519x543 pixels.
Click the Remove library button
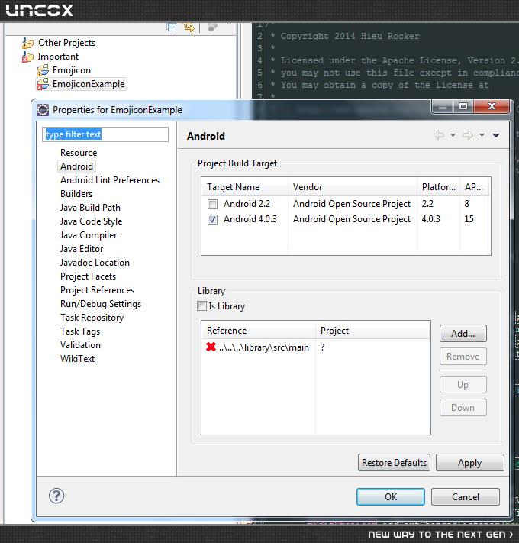(463, 357)
